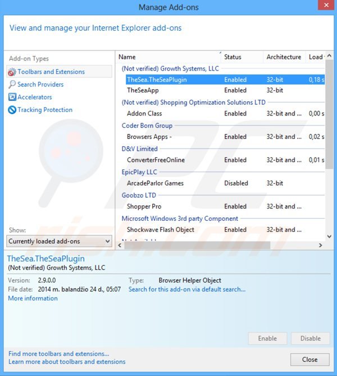Image resolution: width=337 pixels, height=376 pixels.
Task: Click the Close button
Action: (x=310, y=359)
